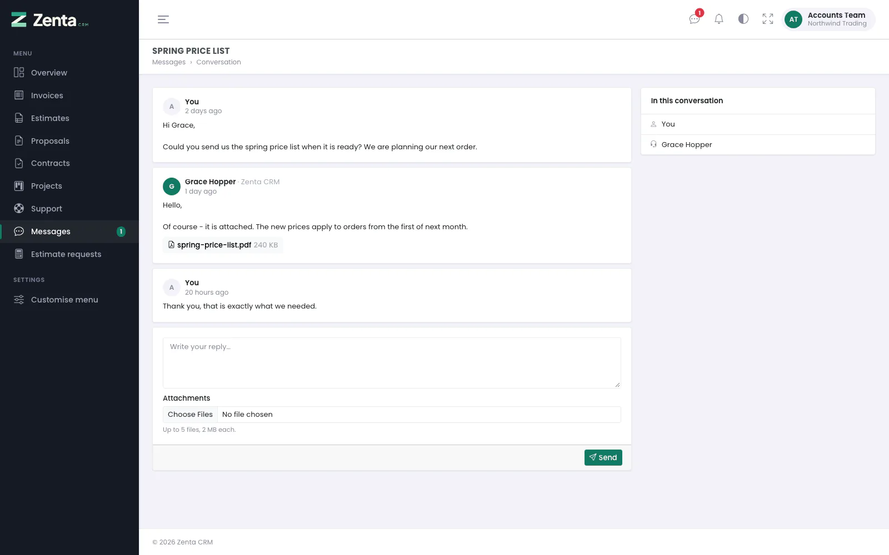The height and width of the screenshot is (555, 889).
Task: Click the 'Thank you, that is exactly' message
Action: 239,306
